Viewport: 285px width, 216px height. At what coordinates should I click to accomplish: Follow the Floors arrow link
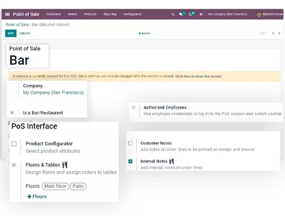point(37,197)
